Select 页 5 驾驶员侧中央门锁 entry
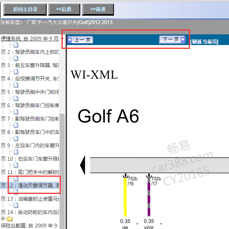The width and height of the screenshot is (229, 229). point(30,92)
